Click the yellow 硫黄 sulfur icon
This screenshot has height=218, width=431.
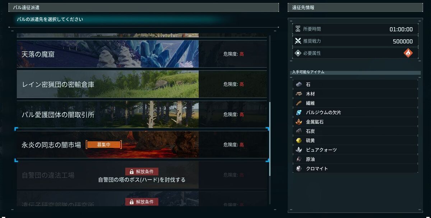point(299,140)
